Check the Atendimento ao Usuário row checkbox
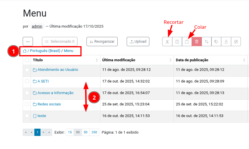This screenshot has height=149, width=249. click(x=27, y=70)
